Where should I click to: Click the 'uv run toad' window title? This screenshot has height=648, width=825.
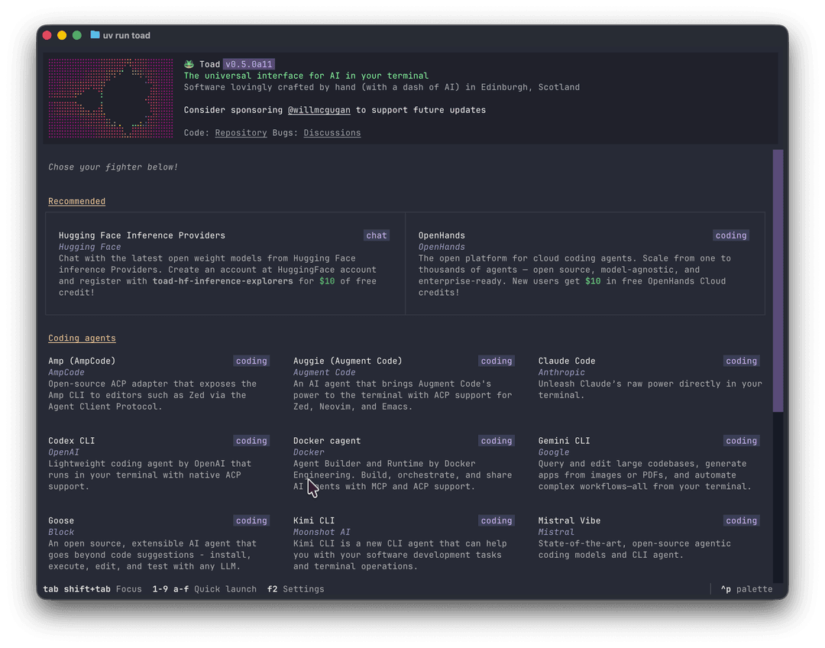point(126,35)
